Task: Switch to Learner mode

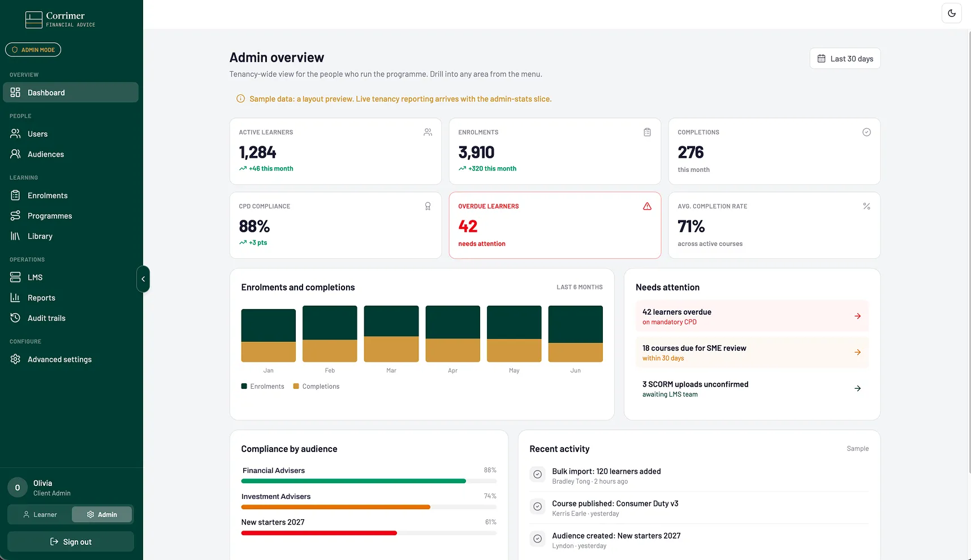Action: (40, 515)
